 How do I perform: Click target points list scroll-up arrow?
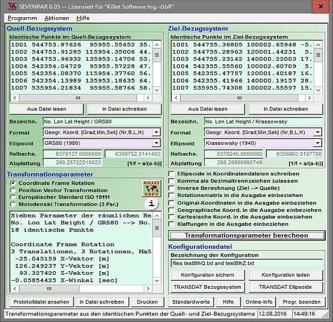pyautogui.click(x=318, y=45)
